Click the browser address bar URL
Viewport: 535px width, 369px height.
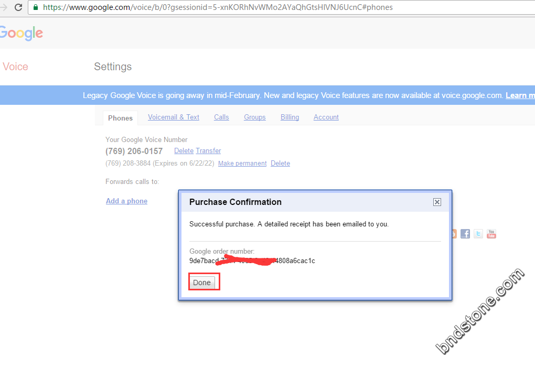coord(218,7)
